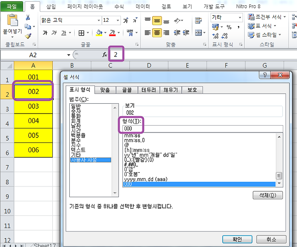The width and height of the screenshot is (297, 247).
Task: Open the 파일 file tab
Action: pyautogui.click(x=12, y=7)
